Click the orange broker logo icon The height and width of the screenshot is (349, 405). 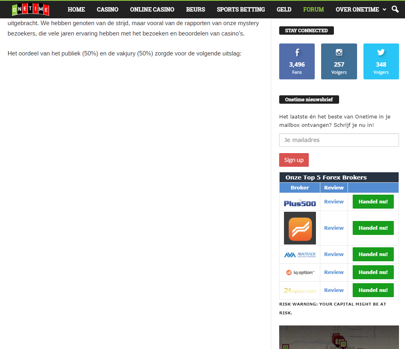(300, 228)
